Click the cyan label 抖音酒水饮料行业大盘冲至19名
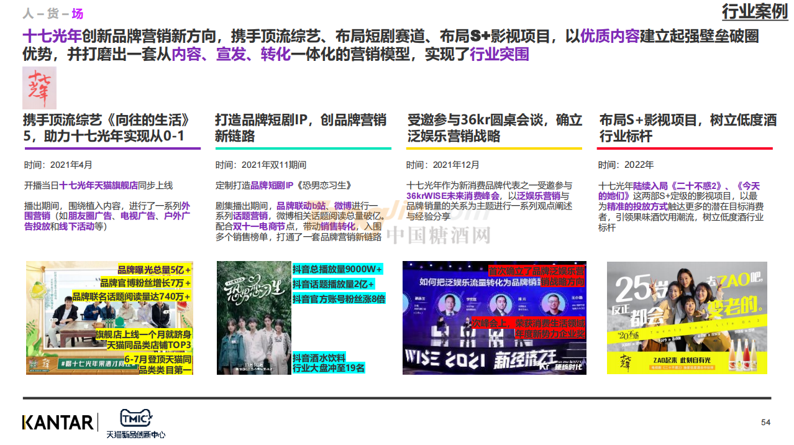The image size is (794, 445). point(329,363)
